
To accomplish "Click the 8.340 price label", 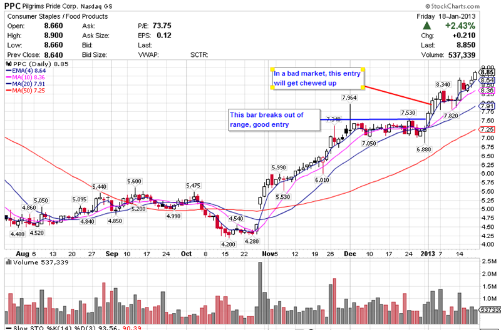I will point(443,84).
